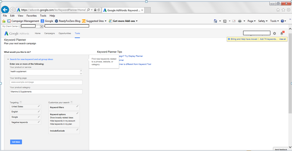Click the Read mail envelope icon
292x151 pixels.
point(234,21)
